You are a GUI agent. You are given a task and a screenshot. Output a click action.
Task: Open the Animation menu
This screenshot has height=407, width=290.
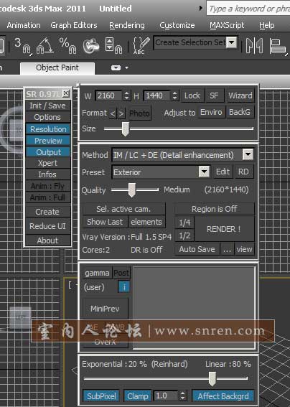coord(24,25)
